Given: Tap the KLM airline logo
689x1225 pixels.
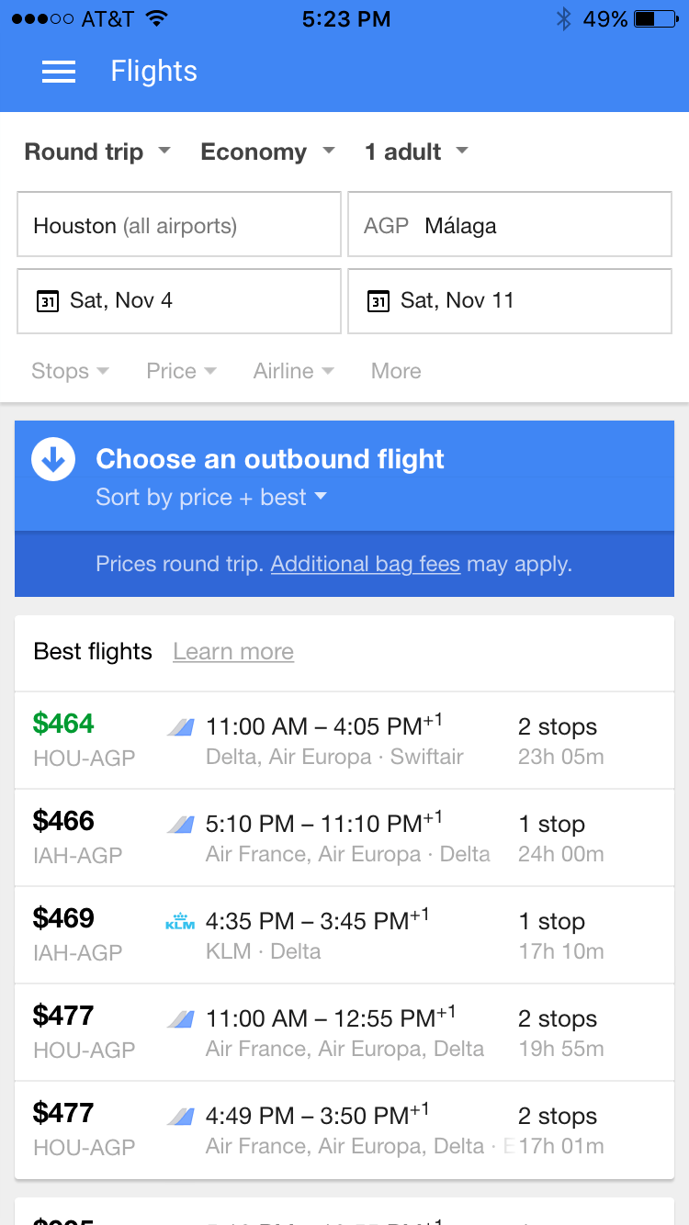Looking at the screenshot, I should pyautogui.click(x=180, y=922).
